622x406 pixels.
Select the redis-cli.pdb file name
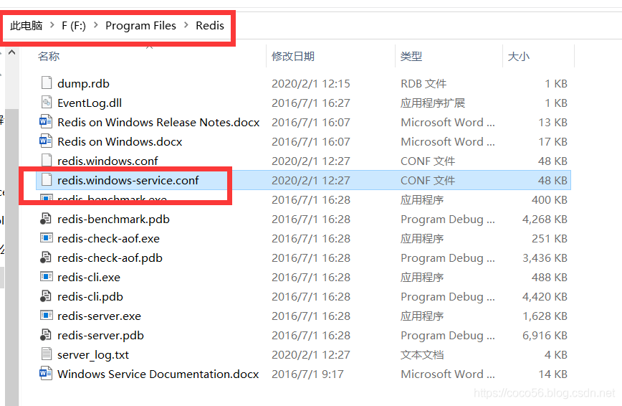click(90, 296)
